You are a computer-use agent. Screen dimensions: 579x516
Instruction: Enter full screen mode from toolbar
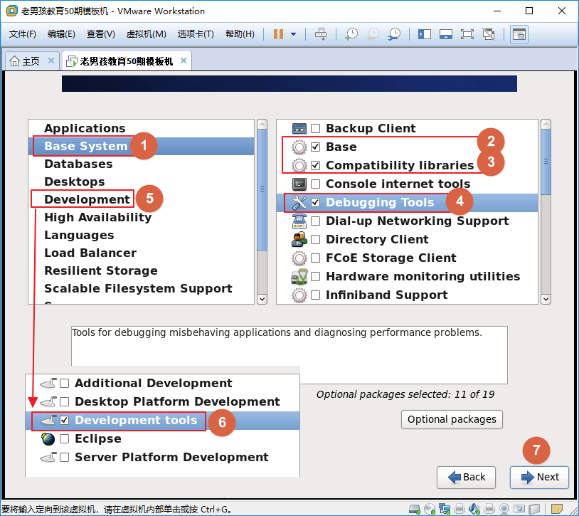(x=467, y=34)
